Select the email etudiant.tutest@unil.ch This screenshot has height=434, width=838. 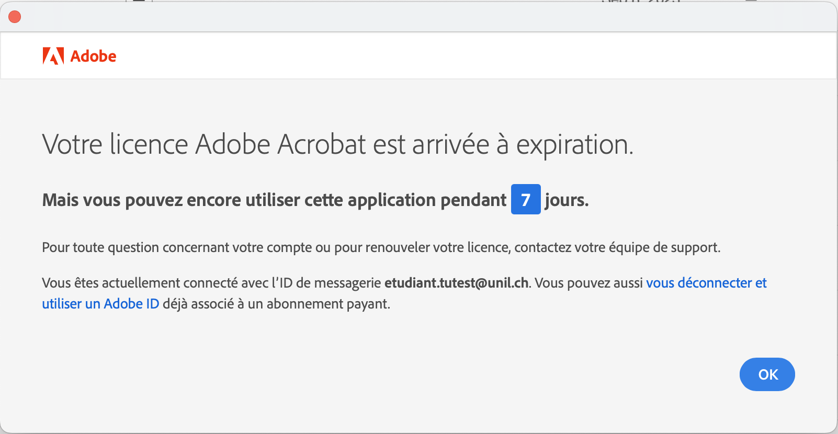[456, 283]
